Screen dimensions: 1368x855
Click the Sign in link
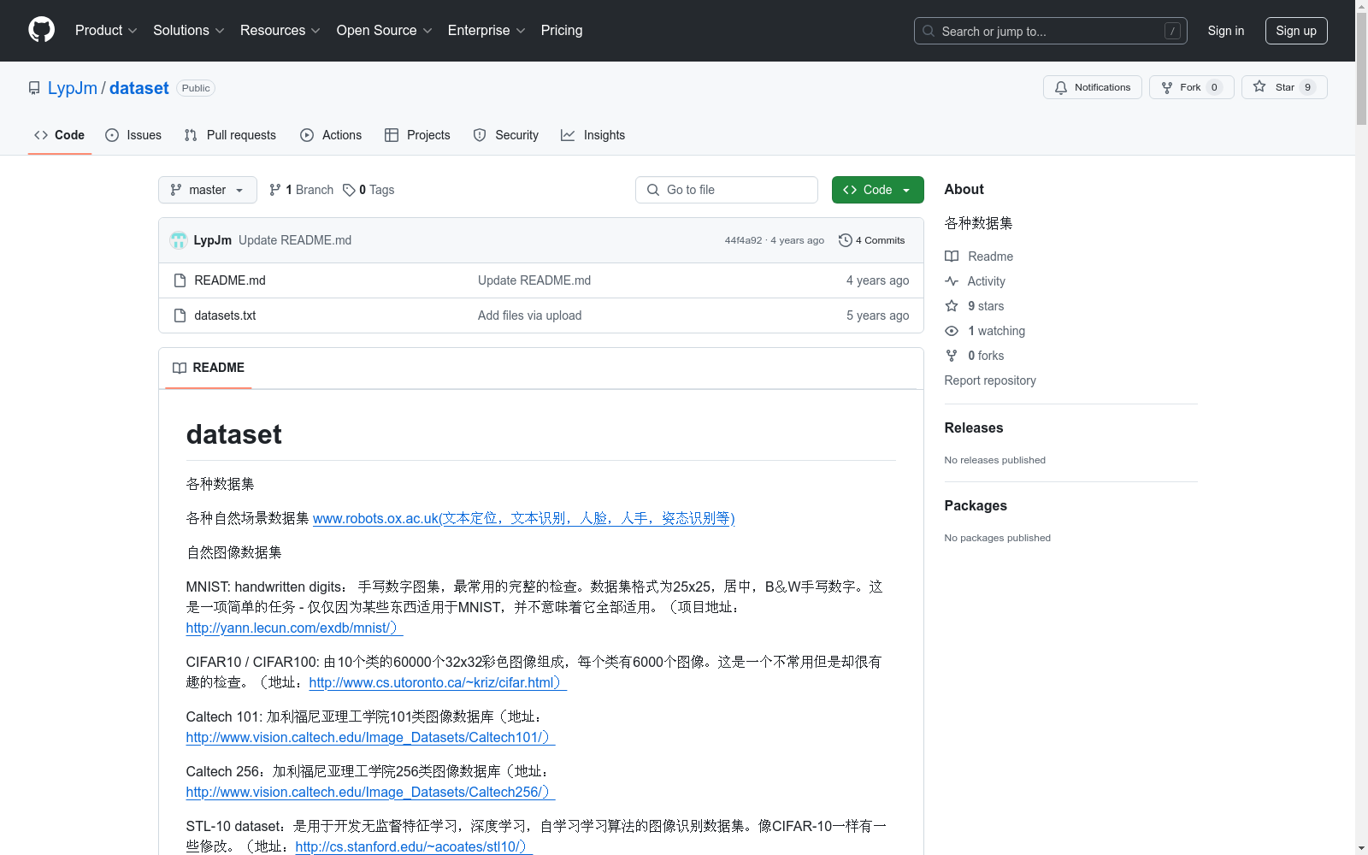coord(1226,31)
